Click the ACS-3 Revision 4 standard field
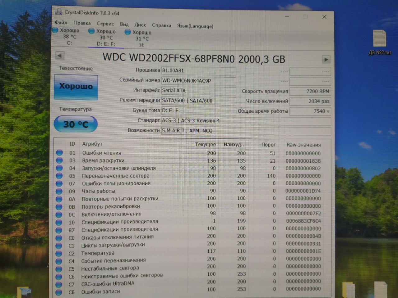This screenshot has width=398, height=298. [x=246, y=121]
